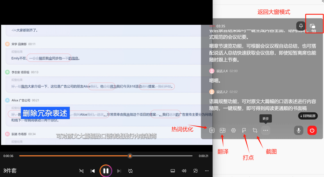Toggle subtitles/captions in media player
Screen dimensions: 324x177
(173, 171)
